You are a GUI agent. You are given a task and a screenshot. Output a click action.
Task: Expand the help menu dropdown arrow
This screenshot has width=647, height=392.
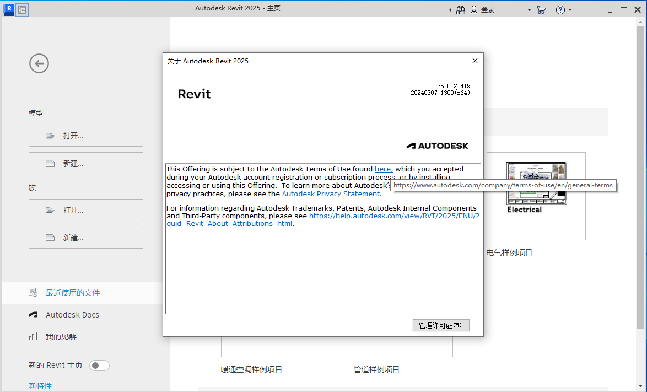pos(570,10)
